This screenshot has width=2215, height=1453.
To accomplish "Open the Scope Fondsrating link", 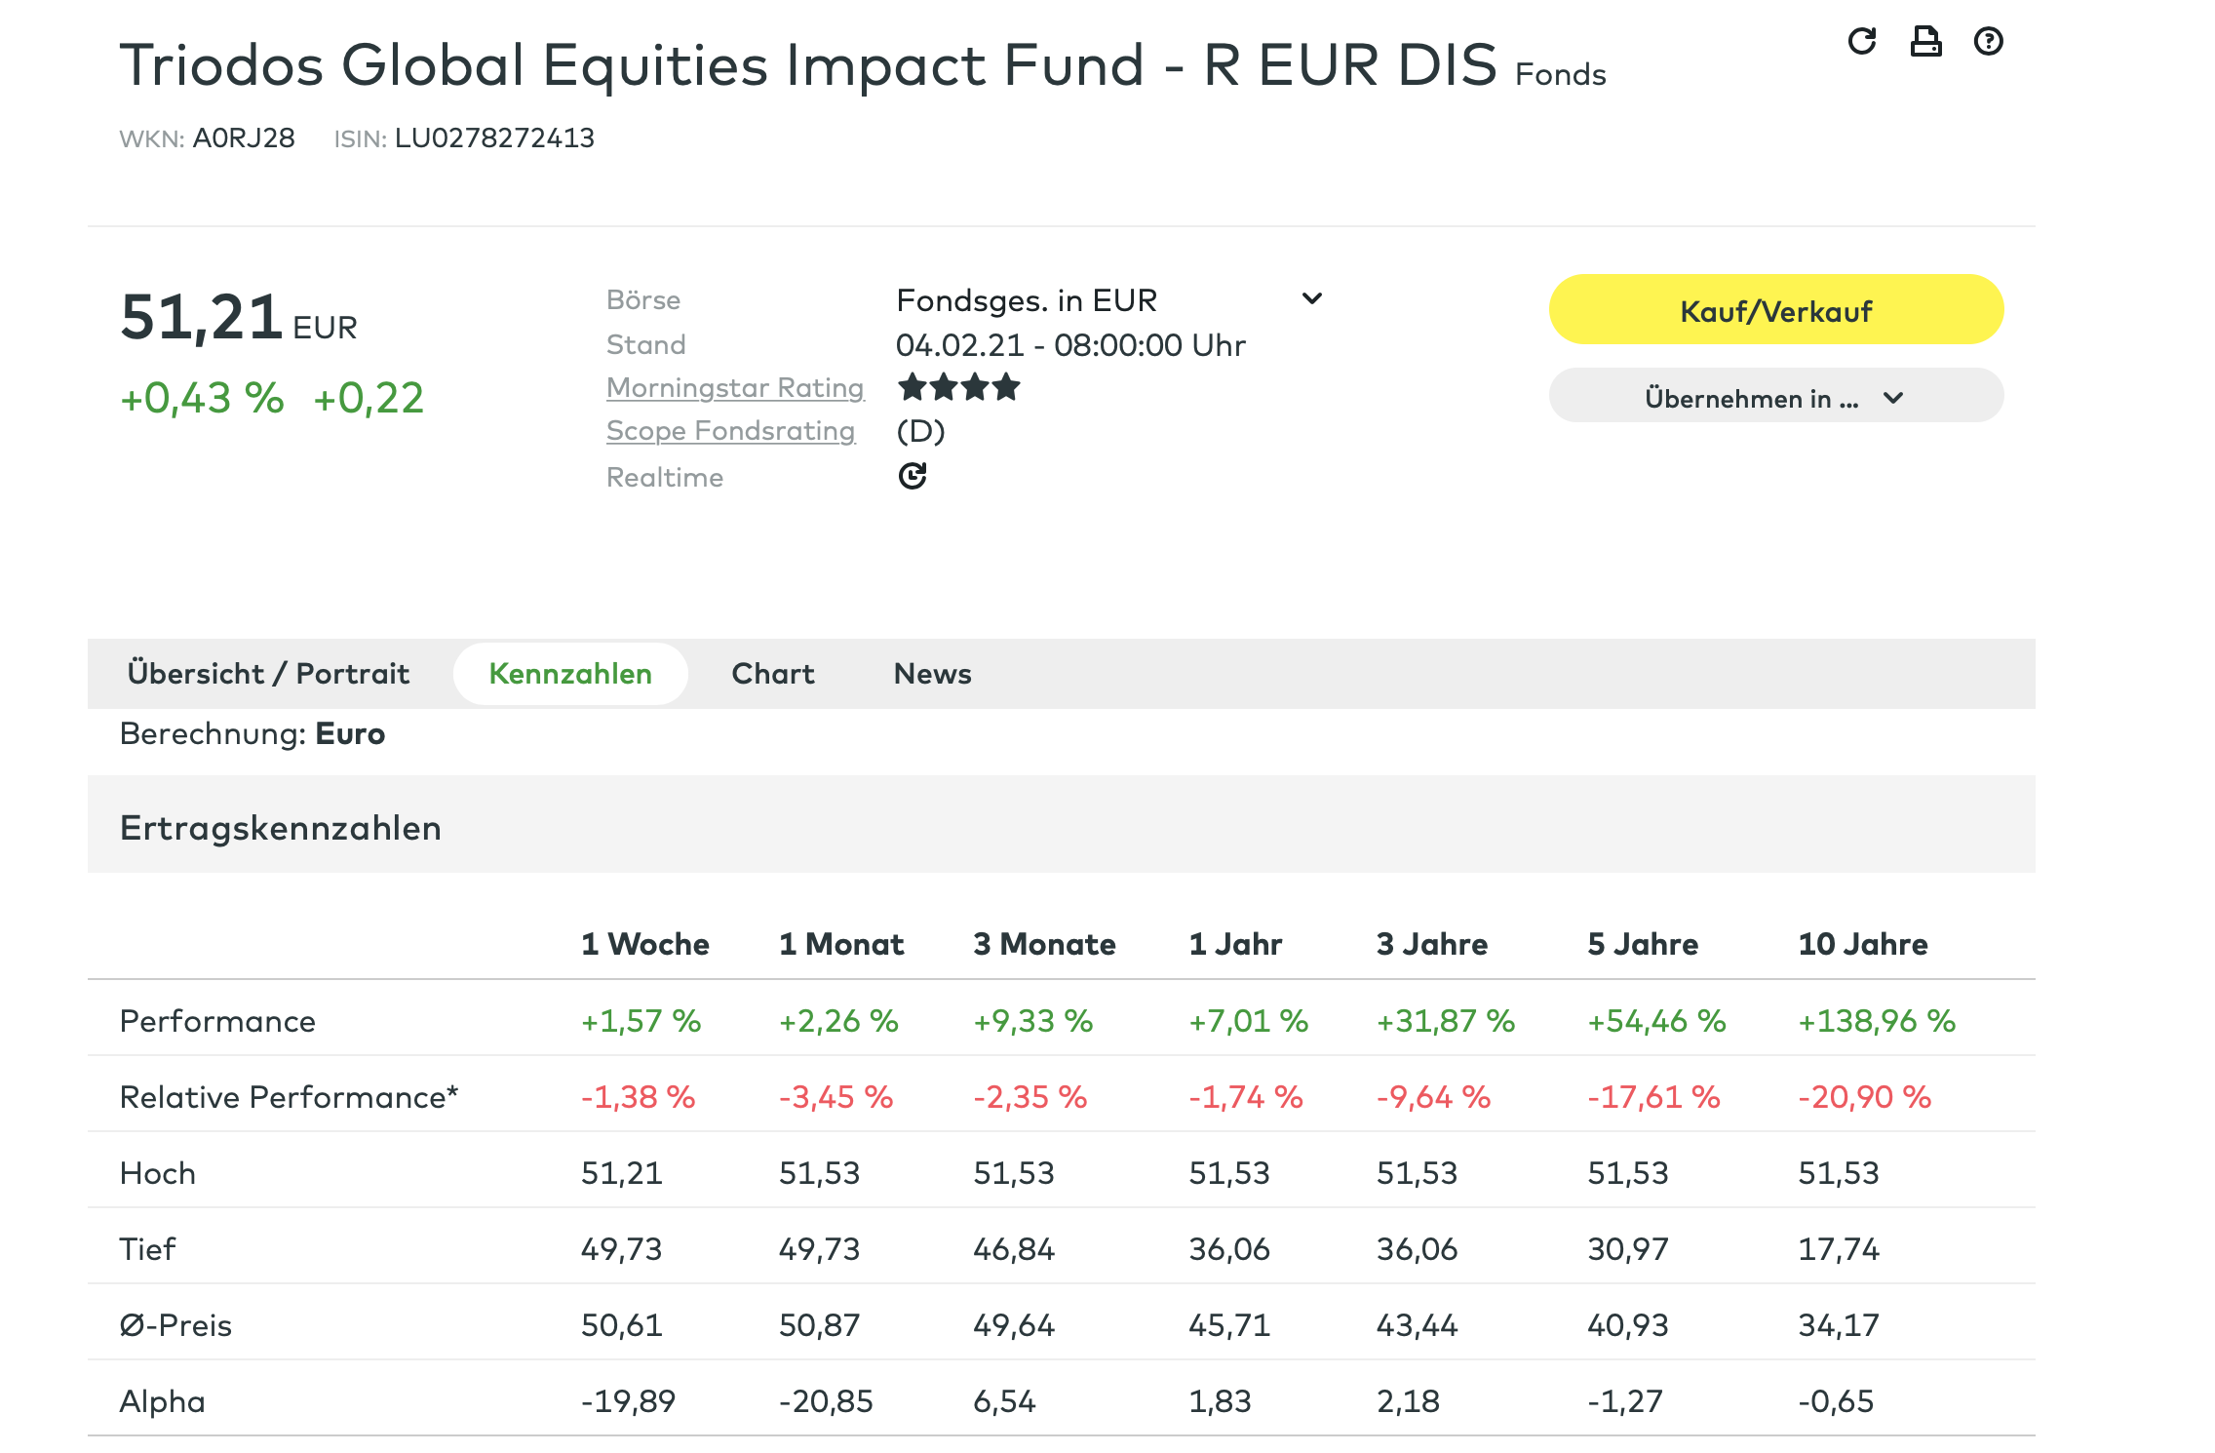I will [730, 431].
